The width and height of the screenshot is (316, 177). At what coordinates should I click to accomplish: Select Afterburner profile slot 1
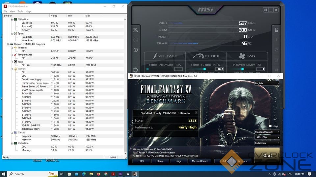pos(276,40)
